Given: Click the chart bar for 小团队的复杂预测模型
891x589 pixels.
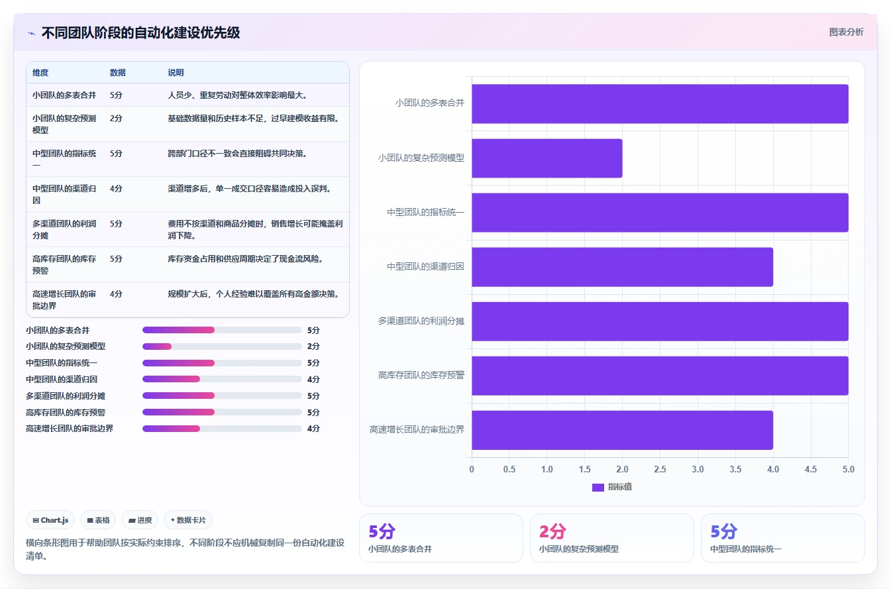Looking at the screenshot, I should (547, 158).
